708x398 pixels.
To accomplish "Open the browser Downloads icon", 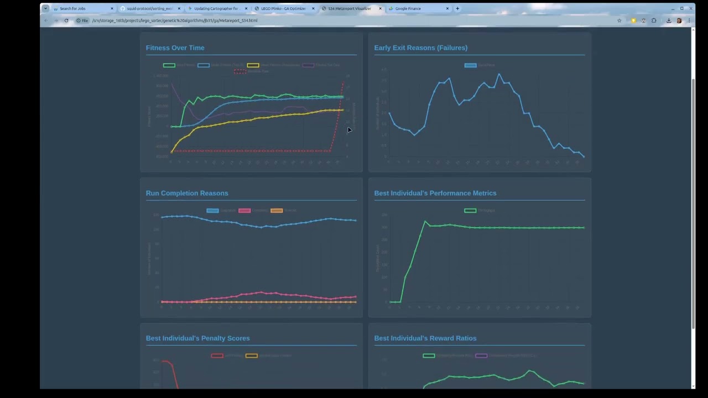I will coord(669,20).
